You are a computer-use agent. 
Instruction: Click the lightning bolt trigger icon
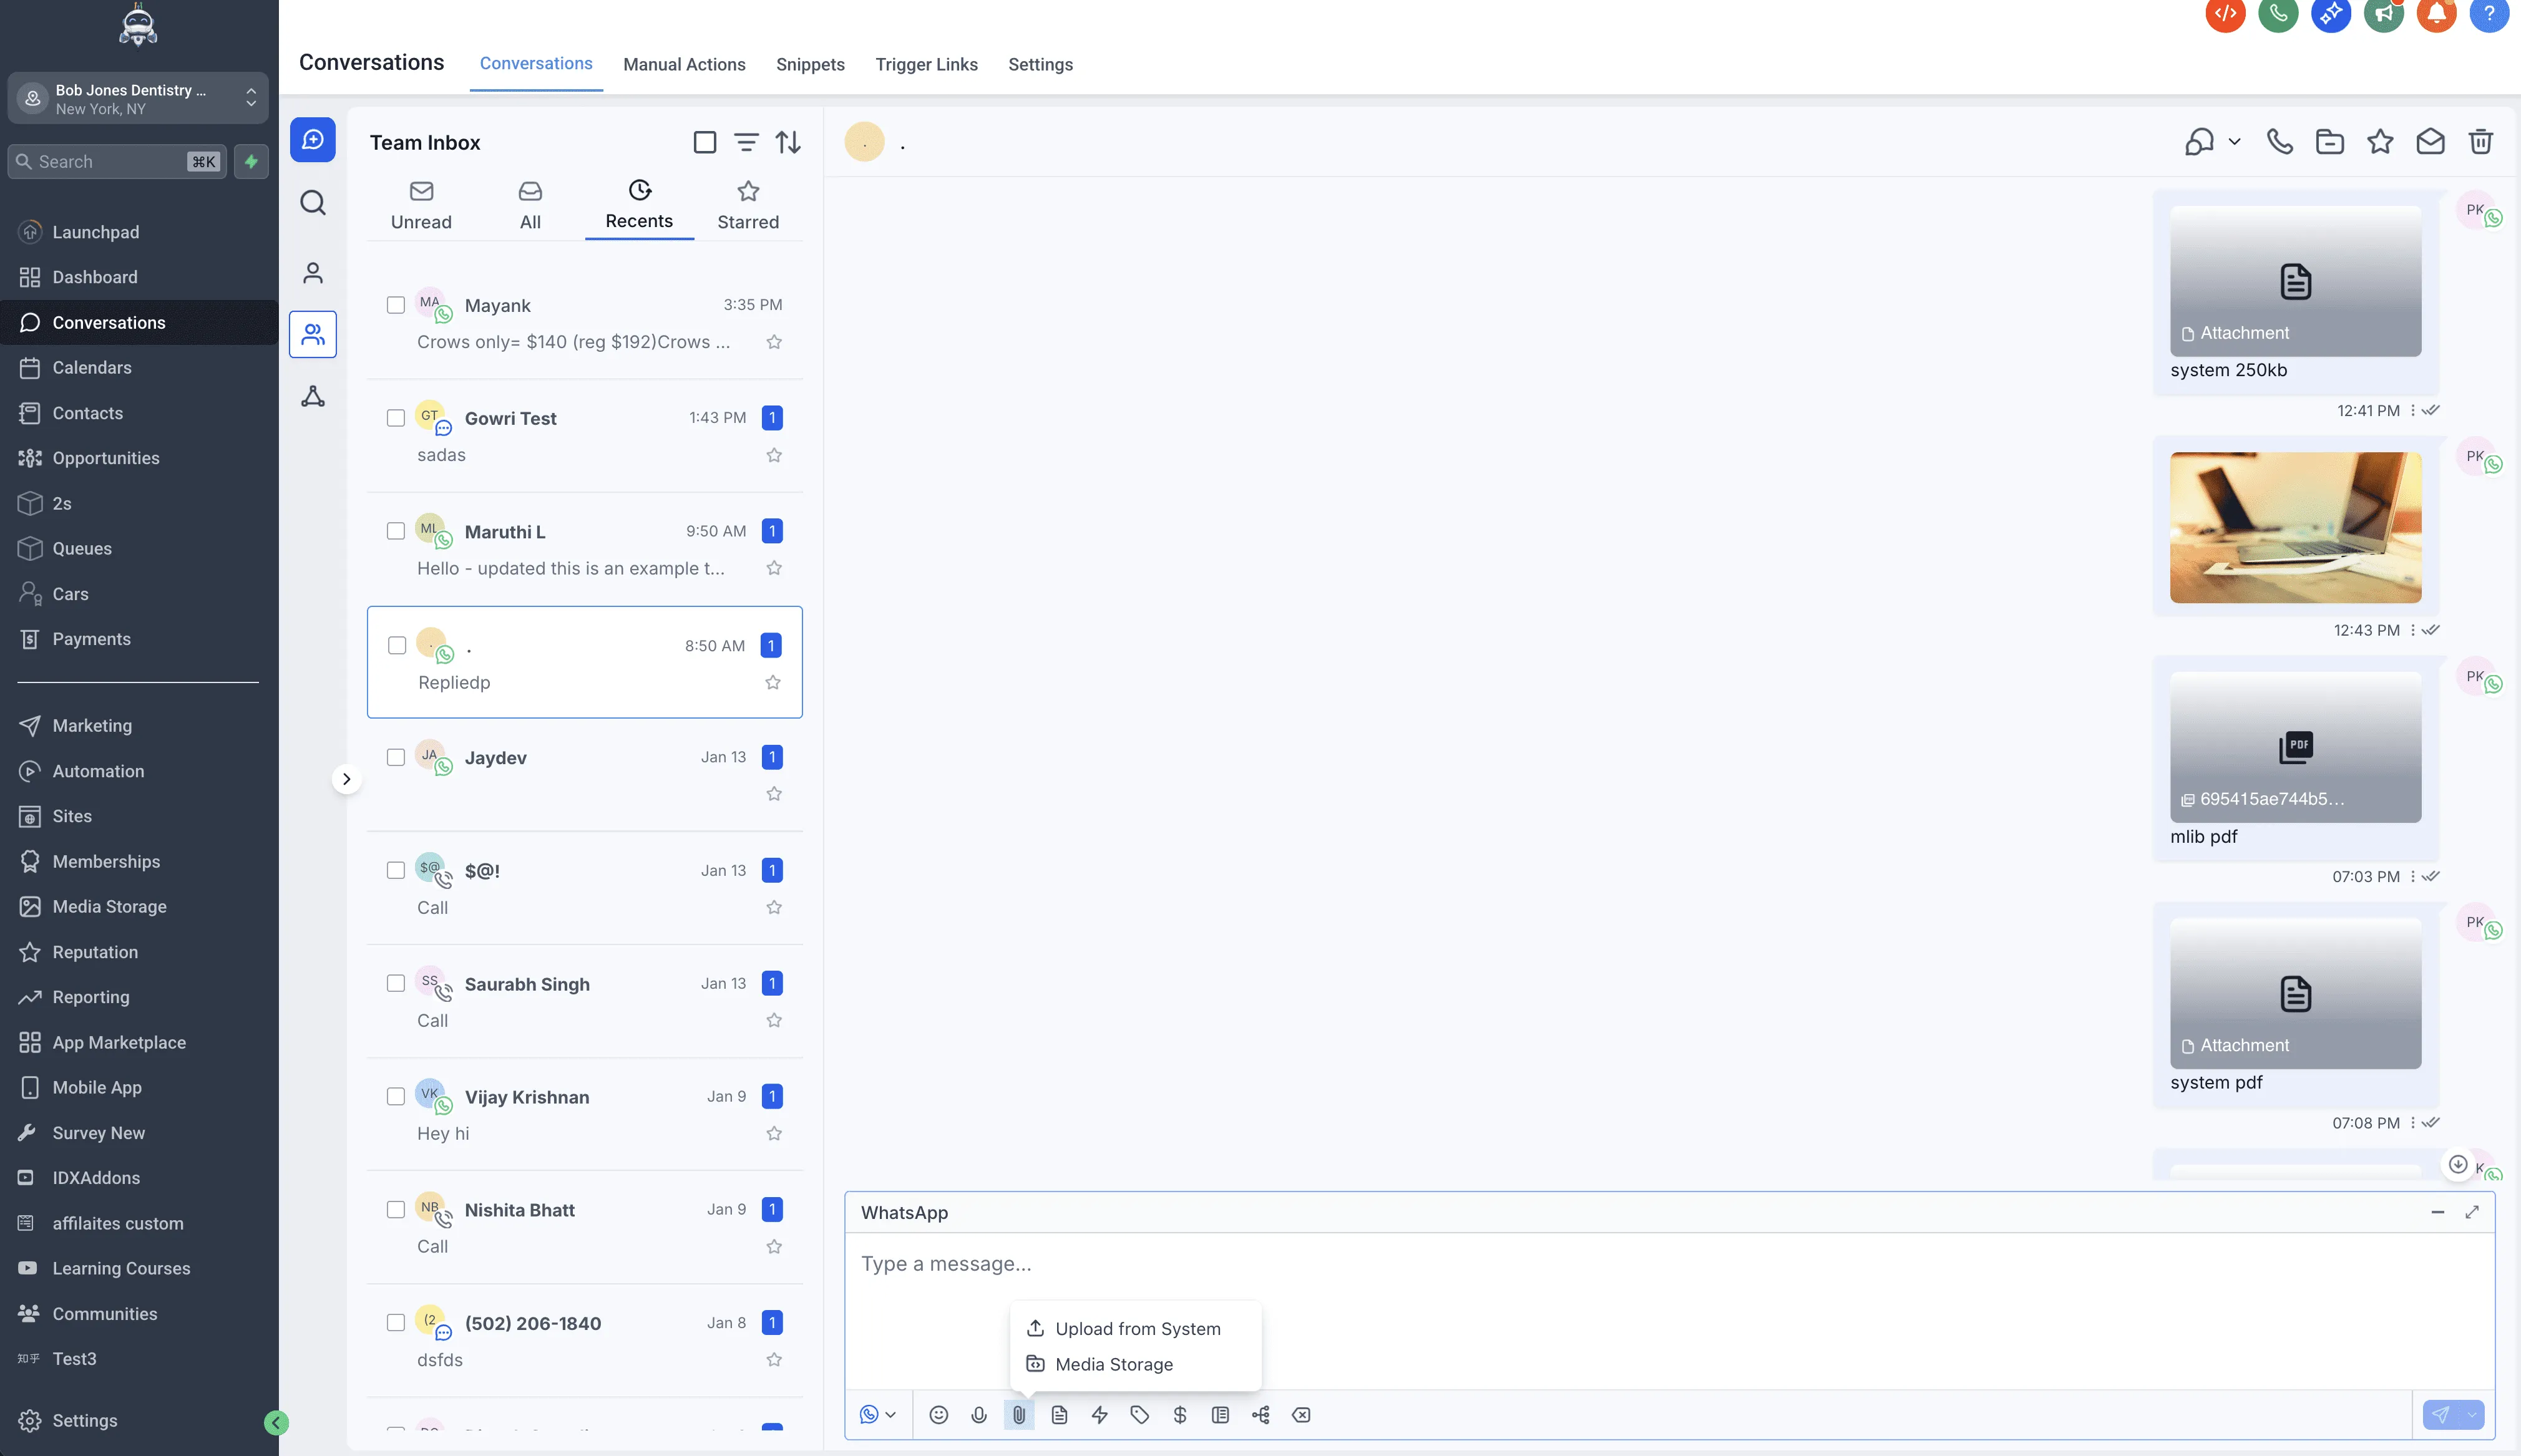click(1099, 1414)
